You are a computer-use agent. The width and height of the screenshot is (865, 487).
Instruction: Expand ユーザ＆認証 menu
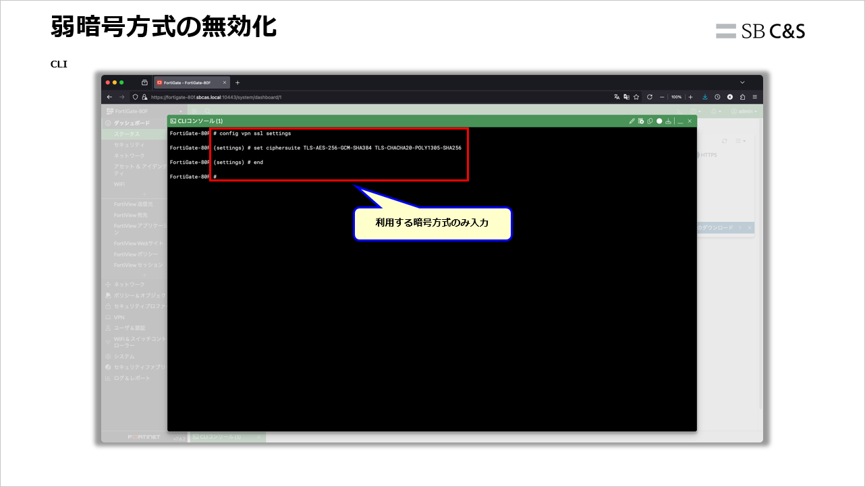point(134,327)
